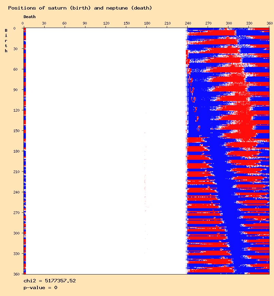Select the 180 tick on the Death axis
Viewport: 274px width, 296px height.
click(x=147, y=23)
